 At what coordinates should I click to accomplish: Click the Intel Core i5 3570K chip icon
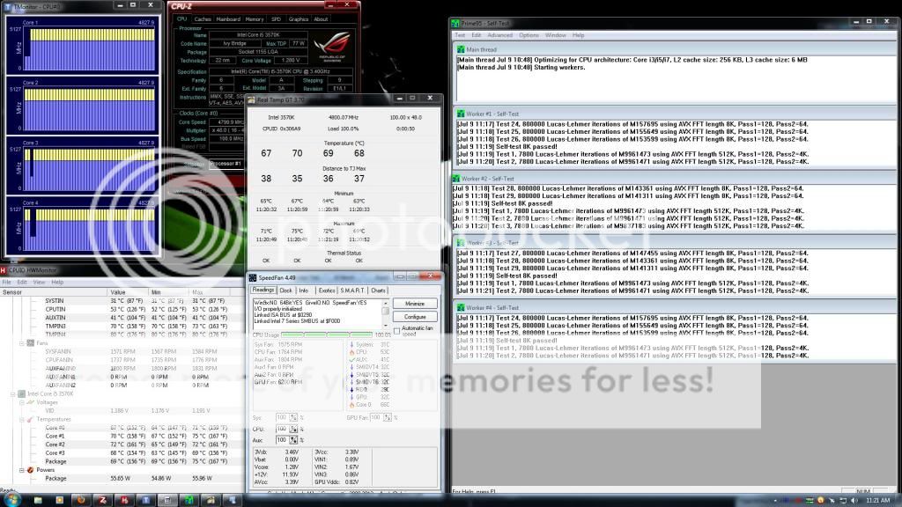click(x=21, y=393)
